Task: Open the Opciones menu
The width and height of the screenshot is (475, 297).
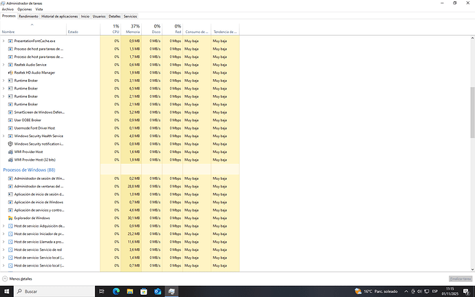Action: pyautogui.click(x=24, y=10)
